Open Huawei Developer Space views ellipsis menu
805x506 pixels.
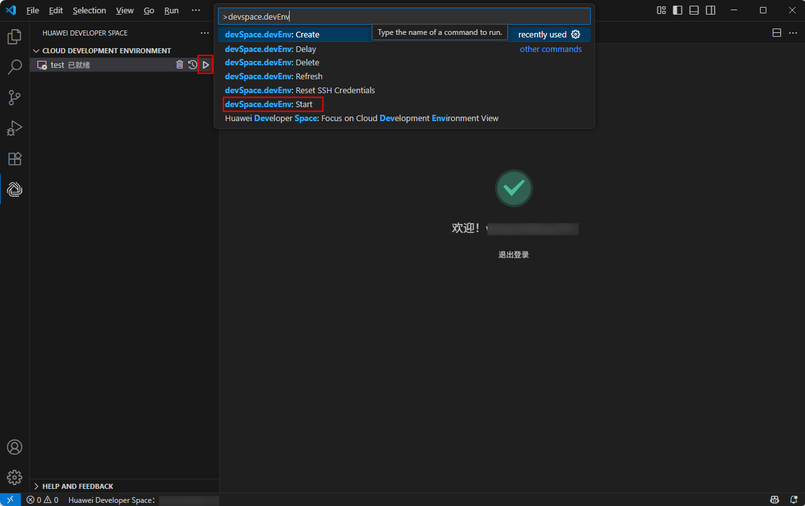coord(204,33)
